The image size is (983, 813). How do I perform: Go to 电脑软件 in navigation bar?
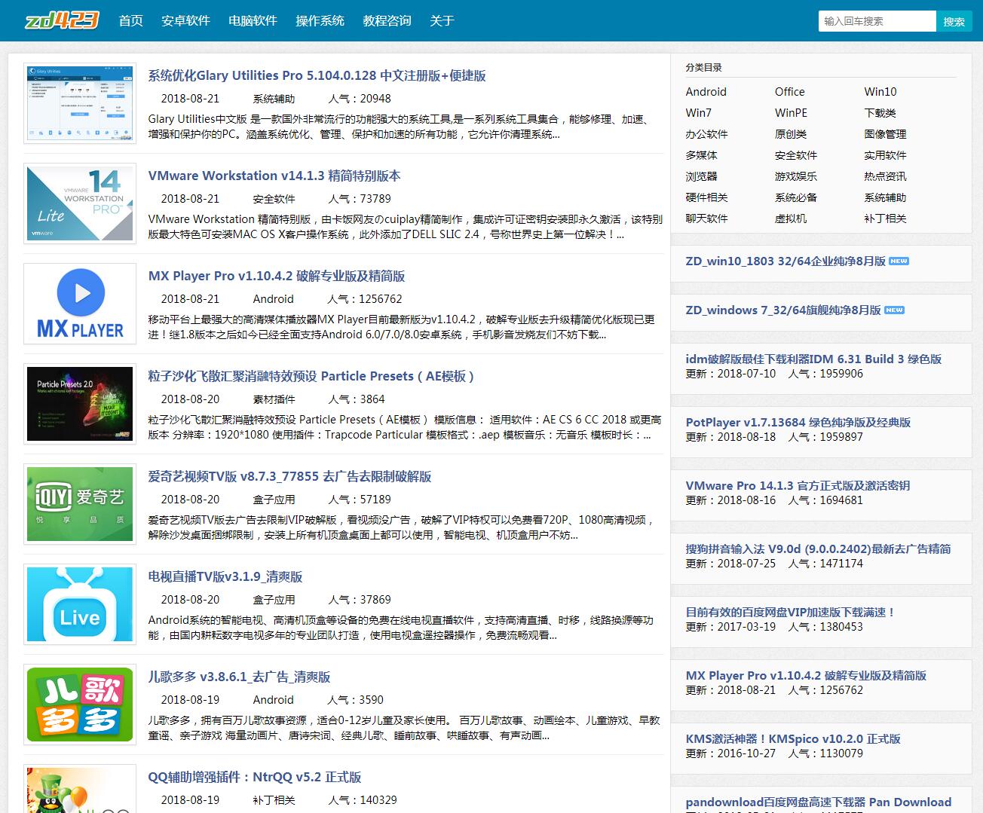253,21
